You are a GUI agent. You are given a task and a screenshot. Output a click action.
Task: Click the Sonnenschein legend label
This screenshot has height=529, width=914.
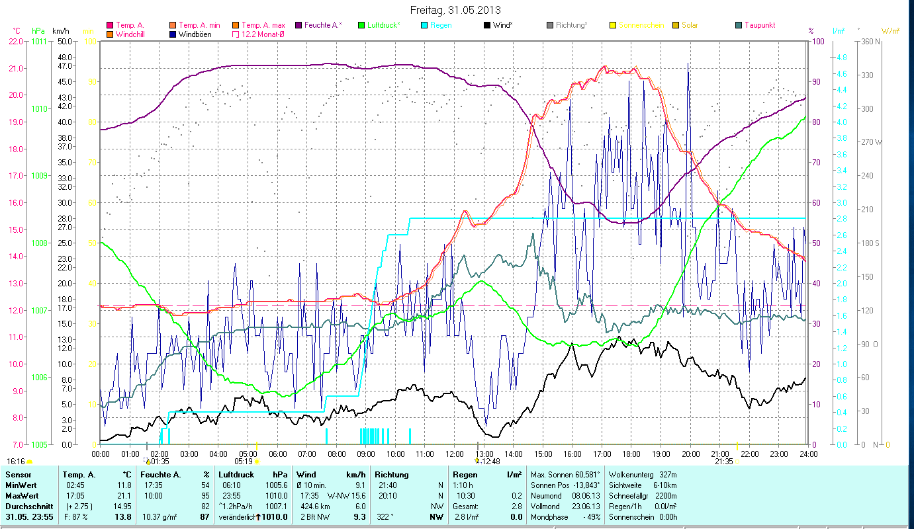pos(641,25)
